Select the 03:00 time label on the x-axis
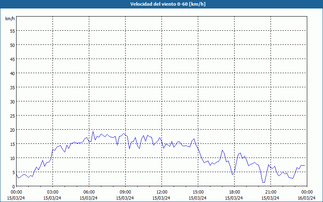 [x=52, y=192]
